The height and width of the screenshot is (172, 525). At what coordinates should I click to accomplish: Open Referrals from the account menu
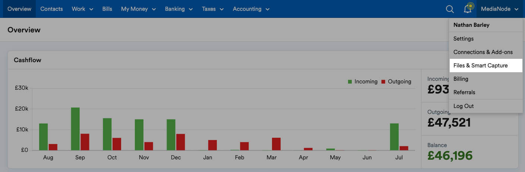click(464, 92)
